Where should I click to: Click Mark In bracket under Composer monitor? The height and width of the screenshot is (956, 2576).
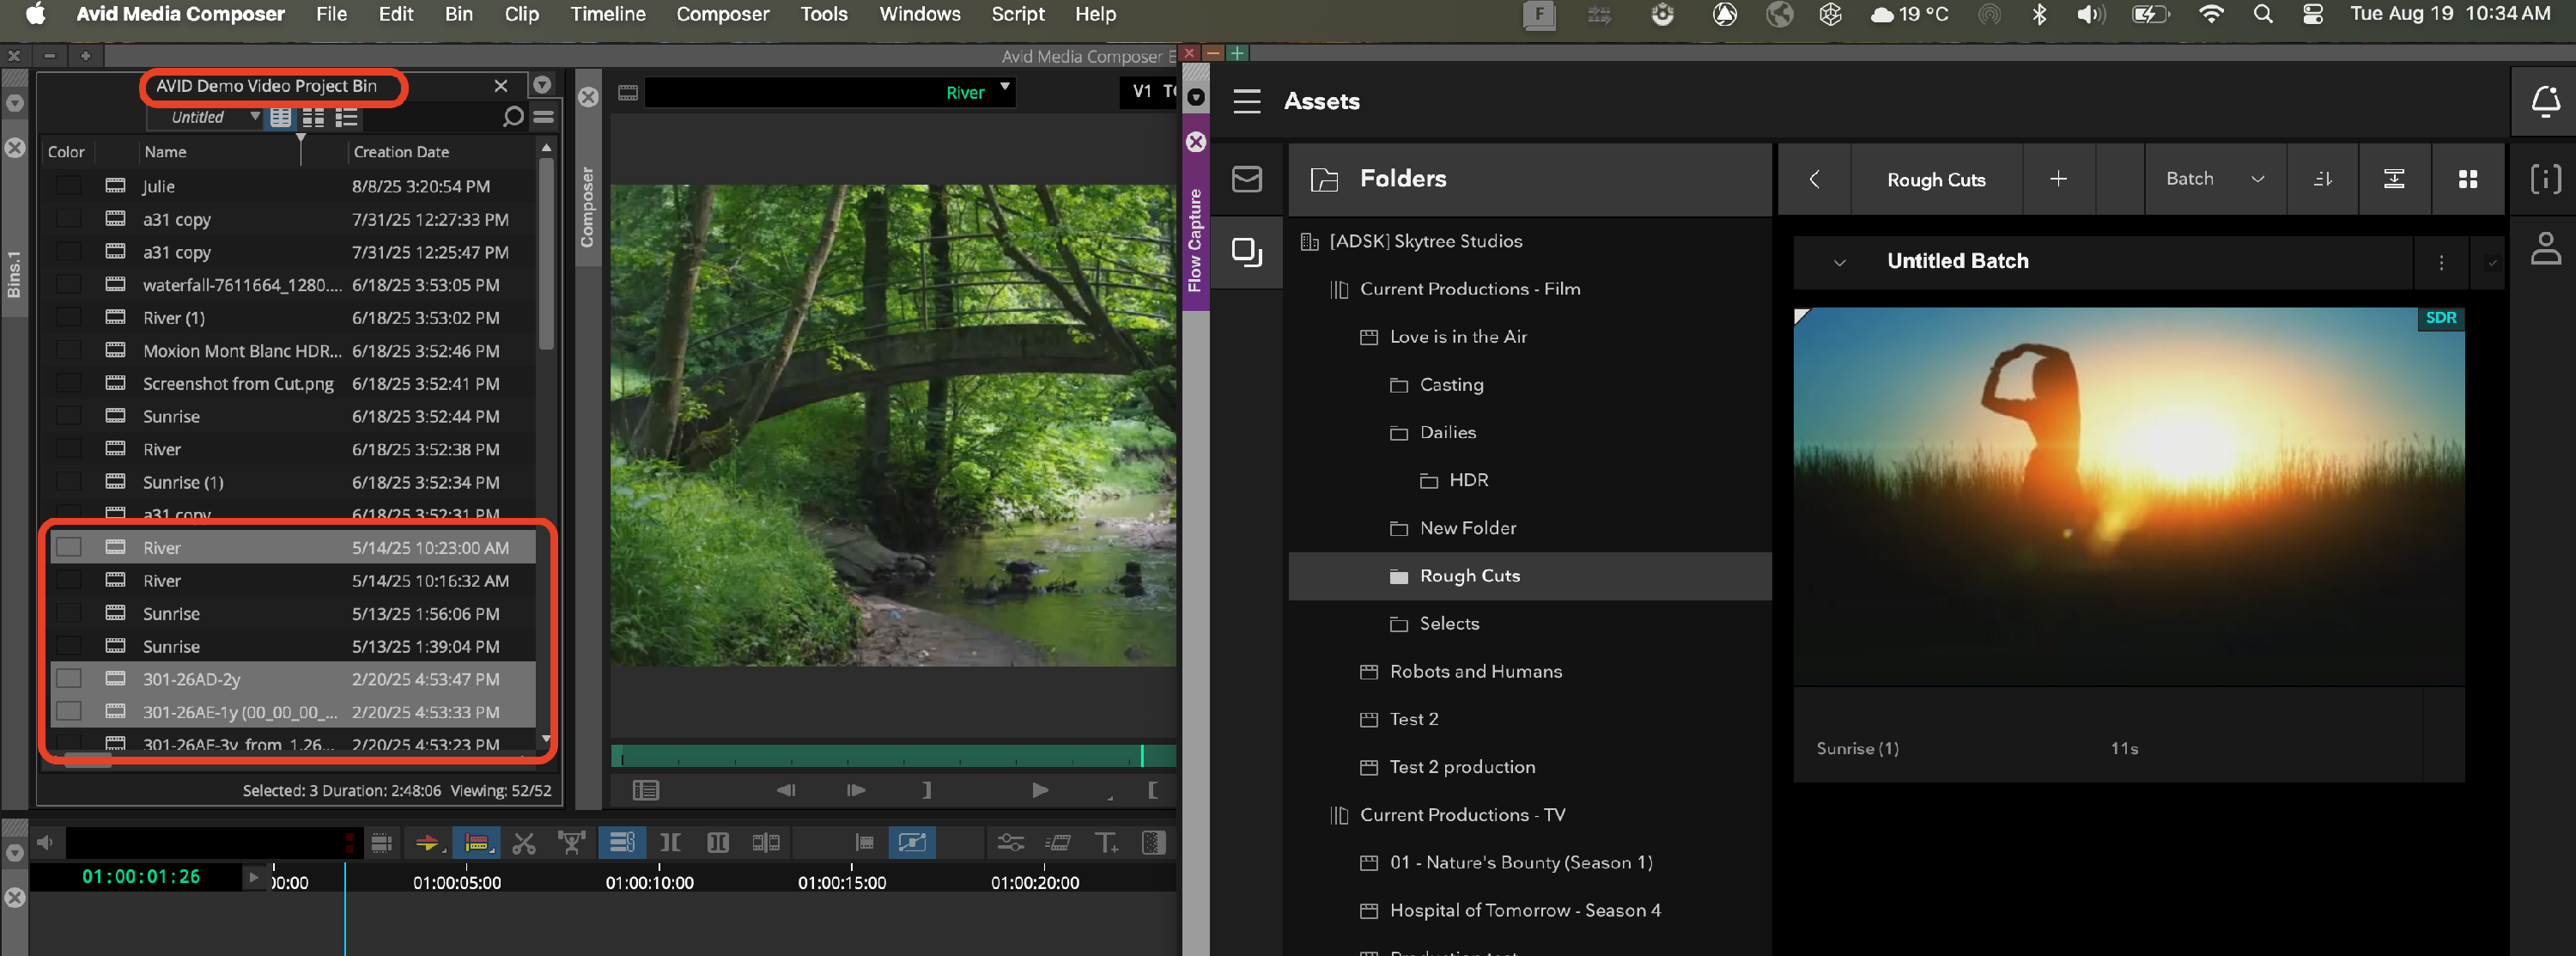click(1153, 790)
